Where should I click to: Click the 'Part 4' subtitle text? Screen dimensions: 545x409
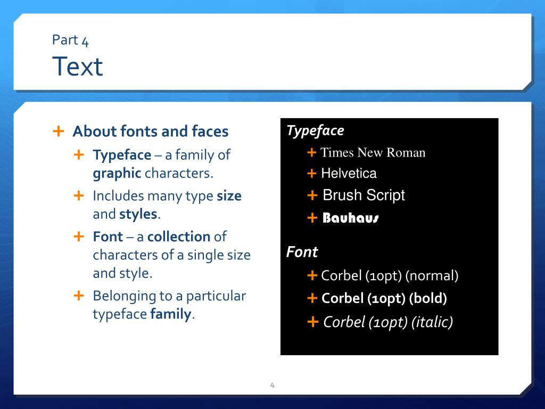click(x=71, y=40)
